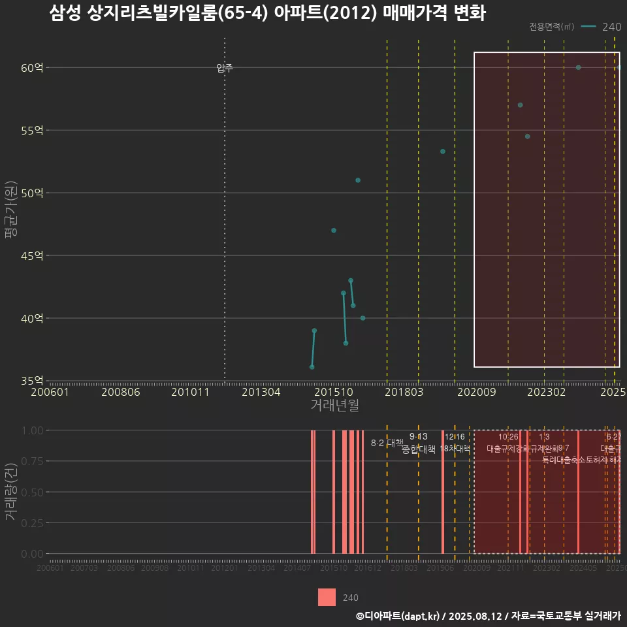Click the '1.00' volume axis label
This screenshot has height=627, width=627.
click(33, 430)
